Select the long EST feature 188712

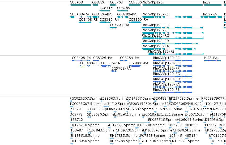coord(110,122)
